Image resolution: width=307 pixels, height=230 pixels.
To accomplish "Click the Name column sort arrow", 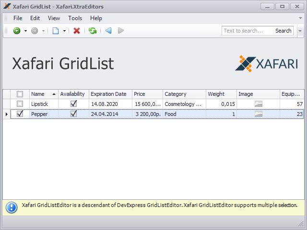I will (54, 94).
